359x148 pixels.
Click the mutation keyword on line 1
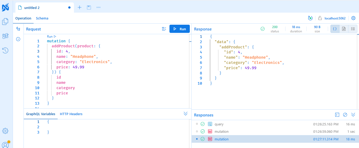click(56, 41)
